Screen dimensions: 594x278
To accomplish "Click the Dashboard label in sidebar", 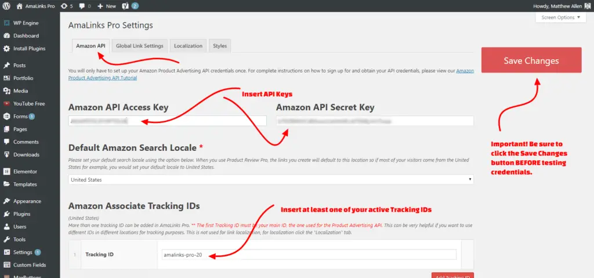I will [26, 35].
